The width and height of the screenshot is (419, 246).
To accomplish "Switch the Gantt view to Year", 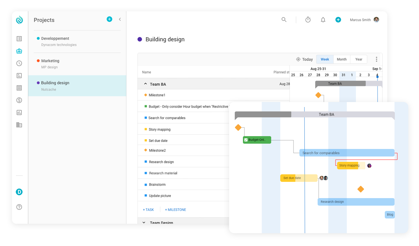I will tap(359, 59).
